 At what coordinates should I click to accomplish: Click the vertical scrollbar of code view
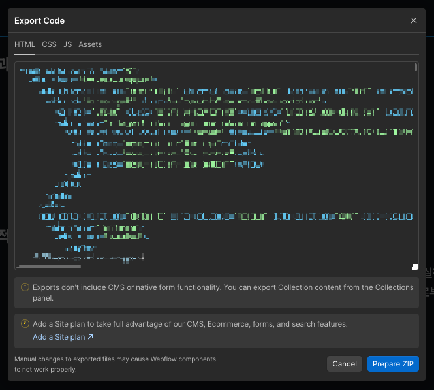point(416,67)
